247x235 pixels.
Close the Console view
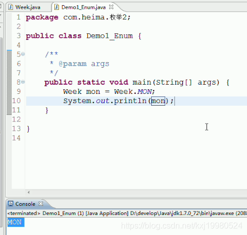pyautogui.click(x=41, y=204)
